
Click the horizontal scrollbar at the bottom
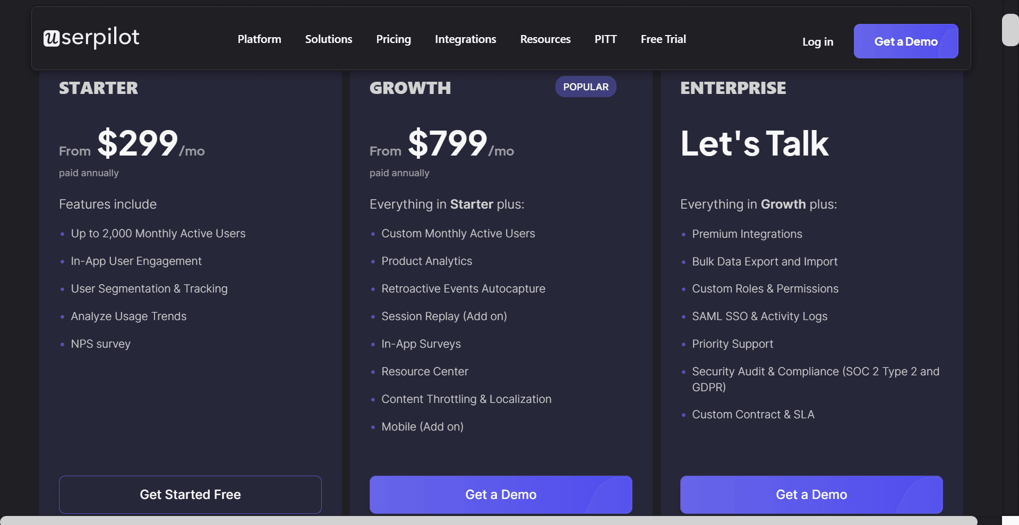pyautogui.click(x=489, y=520)
